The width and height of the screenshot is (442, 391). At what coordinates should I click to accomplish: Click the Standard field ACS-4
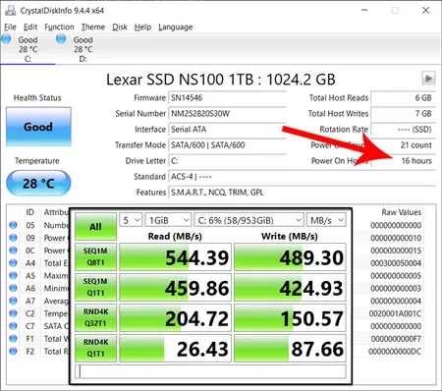pos(302,177)
